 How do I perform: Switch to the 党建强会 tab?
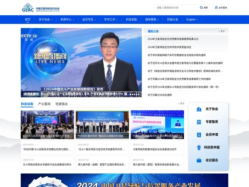pos(62,104)
